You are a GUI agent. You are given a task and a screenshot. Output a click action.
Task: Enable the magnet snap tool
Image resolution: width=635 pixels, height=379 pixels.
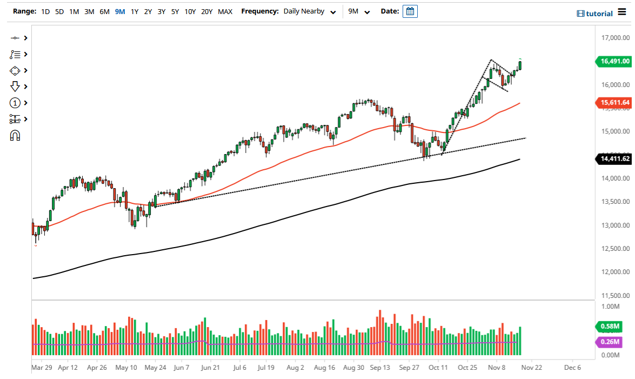tap(15, 135)
